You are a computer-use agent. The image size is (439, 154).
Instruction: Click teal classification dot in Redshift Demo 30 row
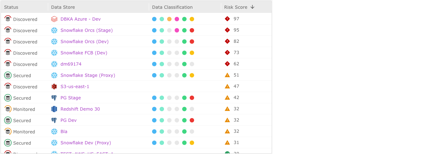click(x=162, y=109)
